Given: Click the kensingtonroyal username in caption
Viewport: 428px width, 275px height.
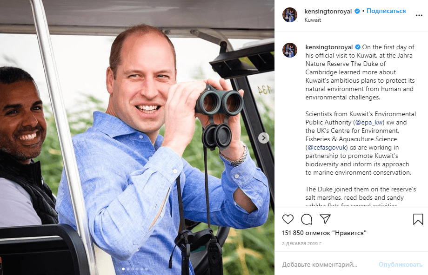Looking at the screenshot, I should tap(329, 47).
